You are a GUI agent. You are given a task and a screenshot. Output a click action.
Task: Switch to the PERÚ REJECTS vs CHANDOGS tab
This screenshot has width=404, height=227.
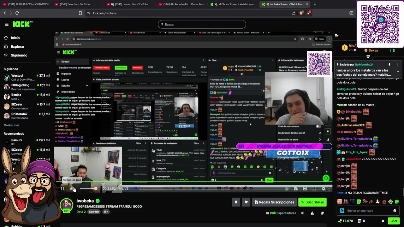pyautogui.click(x=25, y=4)
